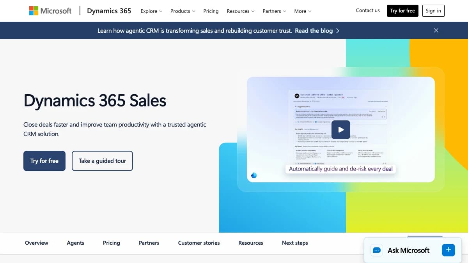Go to Dynamics 365 home link
468x263 pixels.
pyautogui.click(x=109, y=11)
